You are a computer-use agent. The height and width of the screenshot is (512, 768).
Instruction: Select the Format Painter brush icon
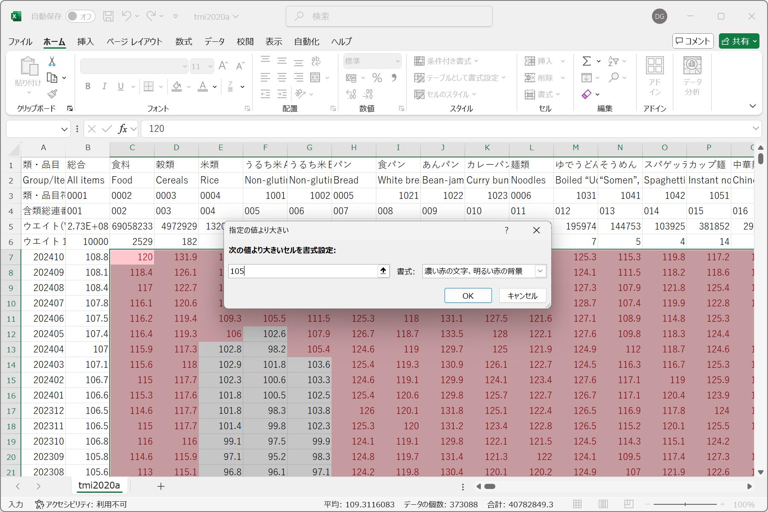52,93
